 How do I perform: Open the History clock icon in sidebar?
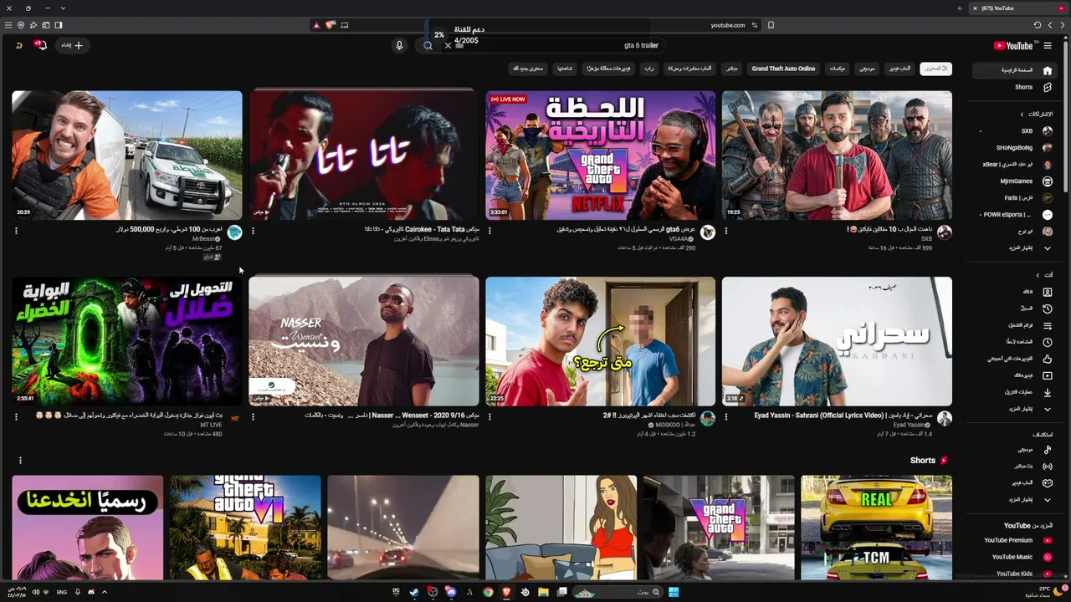[1047, 309]
